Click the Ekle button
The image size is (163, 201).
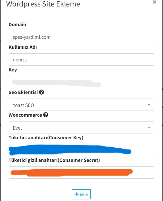(81, 194)
